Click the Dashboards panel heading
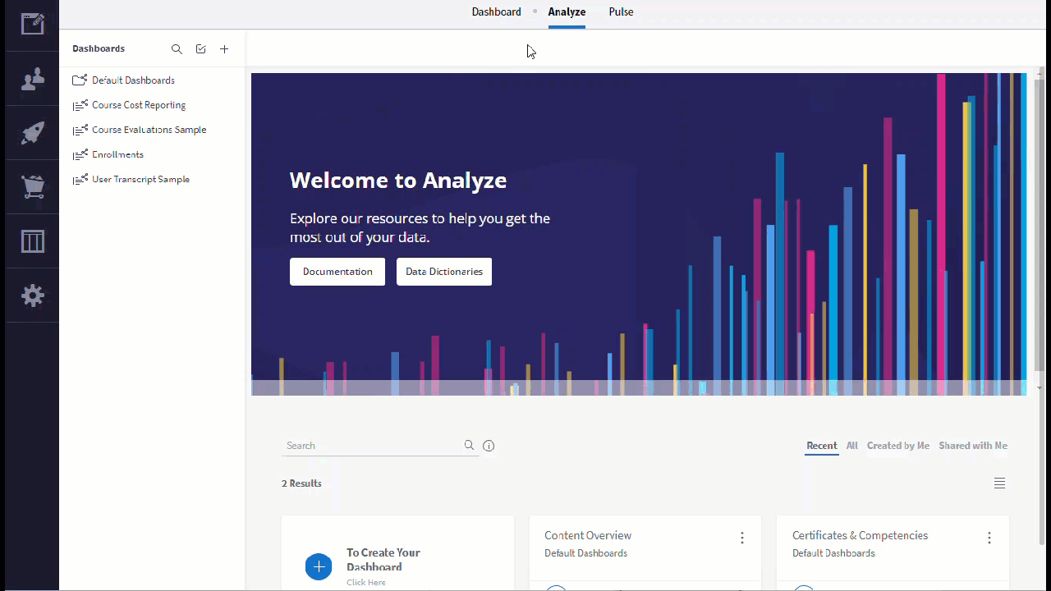This screenshot has width=1051, height=591. [x=99, y=48]
